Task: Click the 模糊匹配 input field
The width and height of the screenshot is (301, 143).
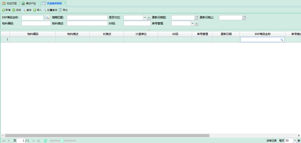Action: (87, 18)
